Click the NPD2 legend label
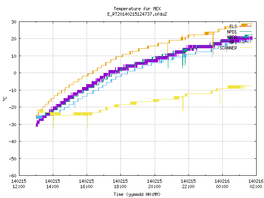264x198 pixels. pos(232,37)
